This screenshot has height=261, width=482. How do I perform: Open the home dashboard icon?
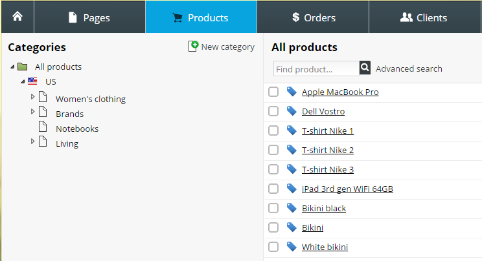[17, 17]
